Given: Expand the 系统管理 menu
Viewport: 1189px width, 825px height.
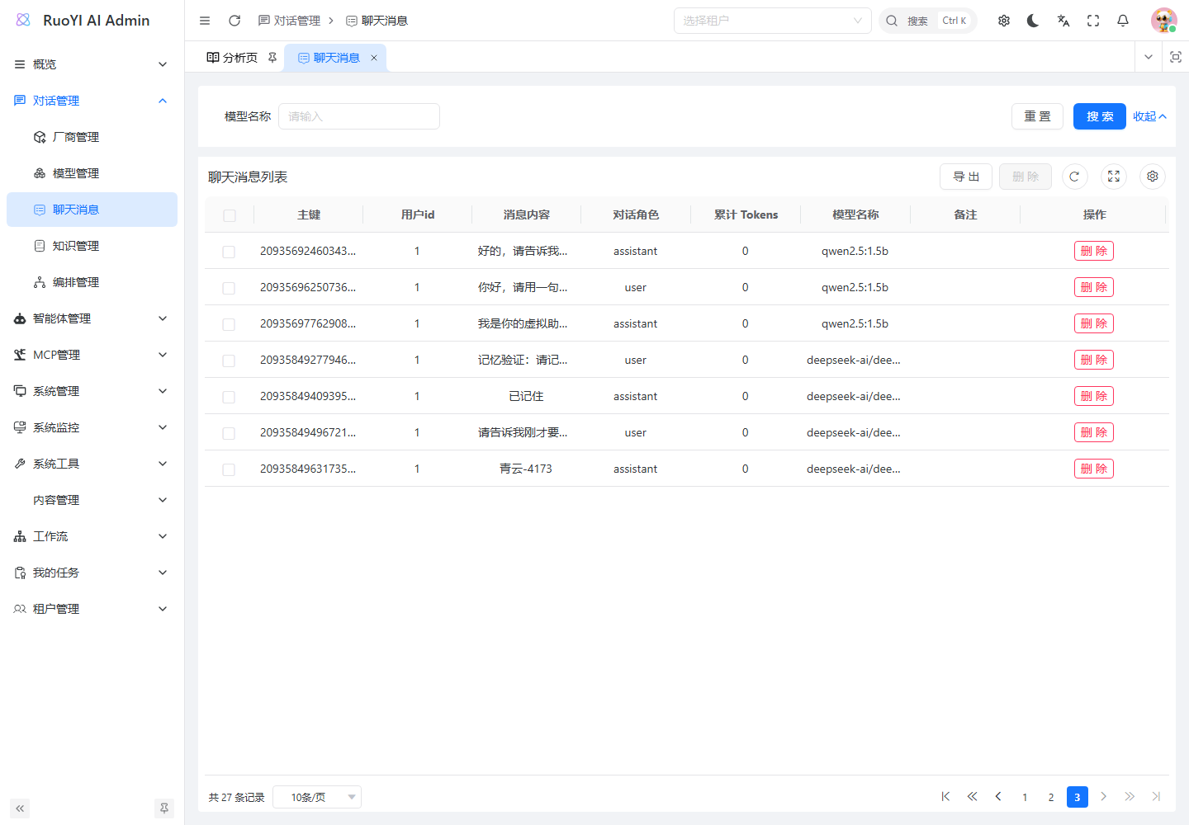Looking at the screenshot, I should pyautogui.click(x=92, y=391).
